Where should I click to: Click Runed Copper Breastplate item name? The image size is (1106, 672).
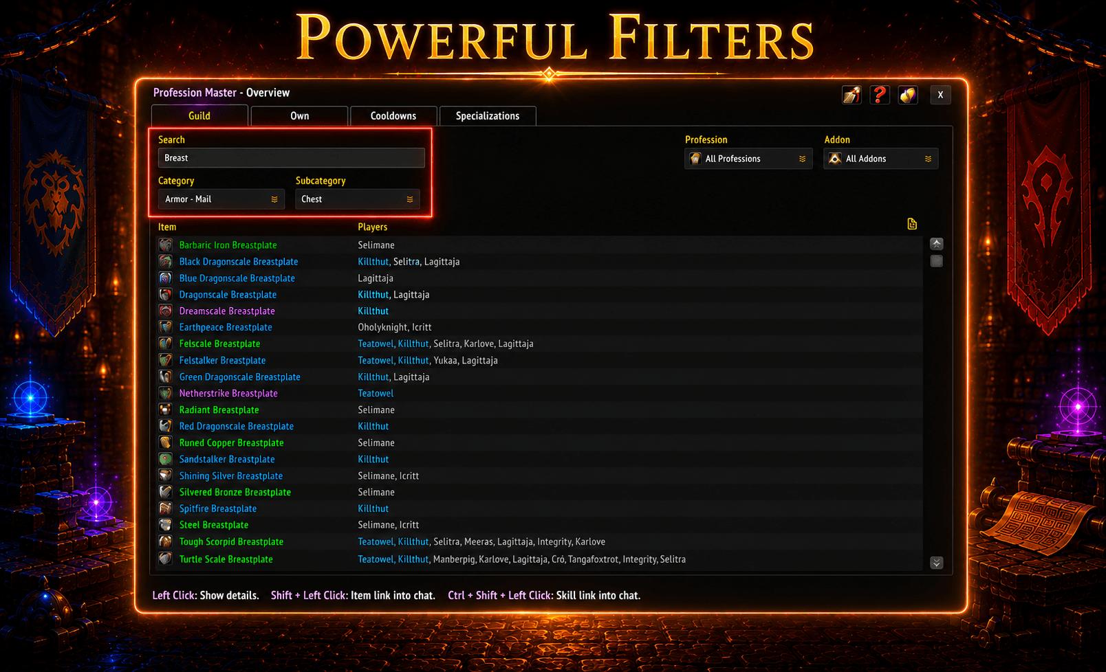click(x=231, y=443)
